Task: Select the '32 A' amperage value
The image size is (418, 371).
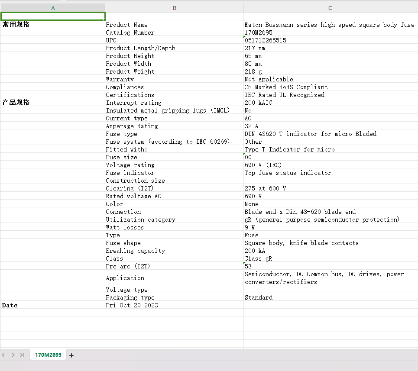Action: [331, 126]
